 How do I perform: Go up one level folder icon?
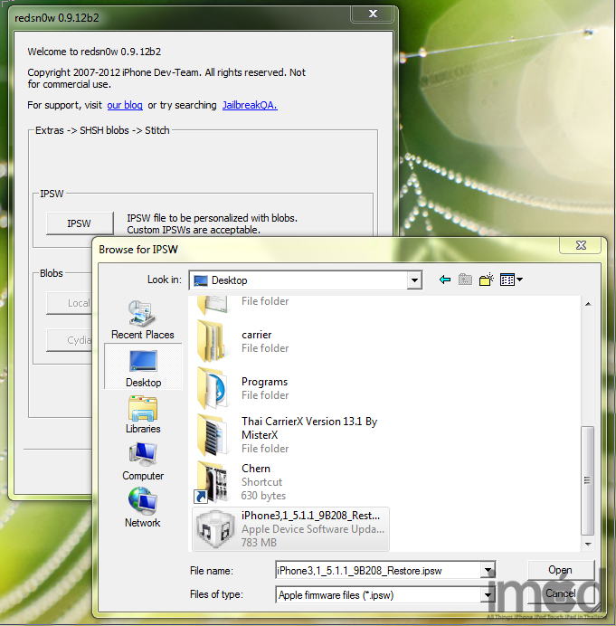point(465,280)
